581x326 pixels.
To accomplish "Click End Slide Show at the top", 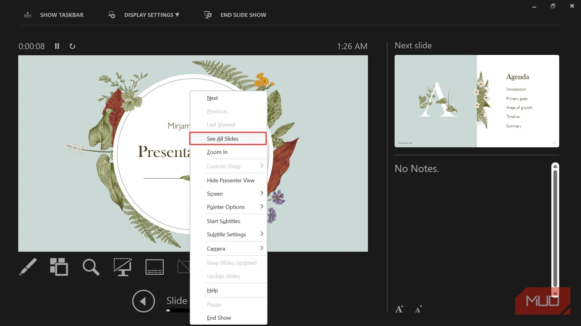I will point(243,14).
